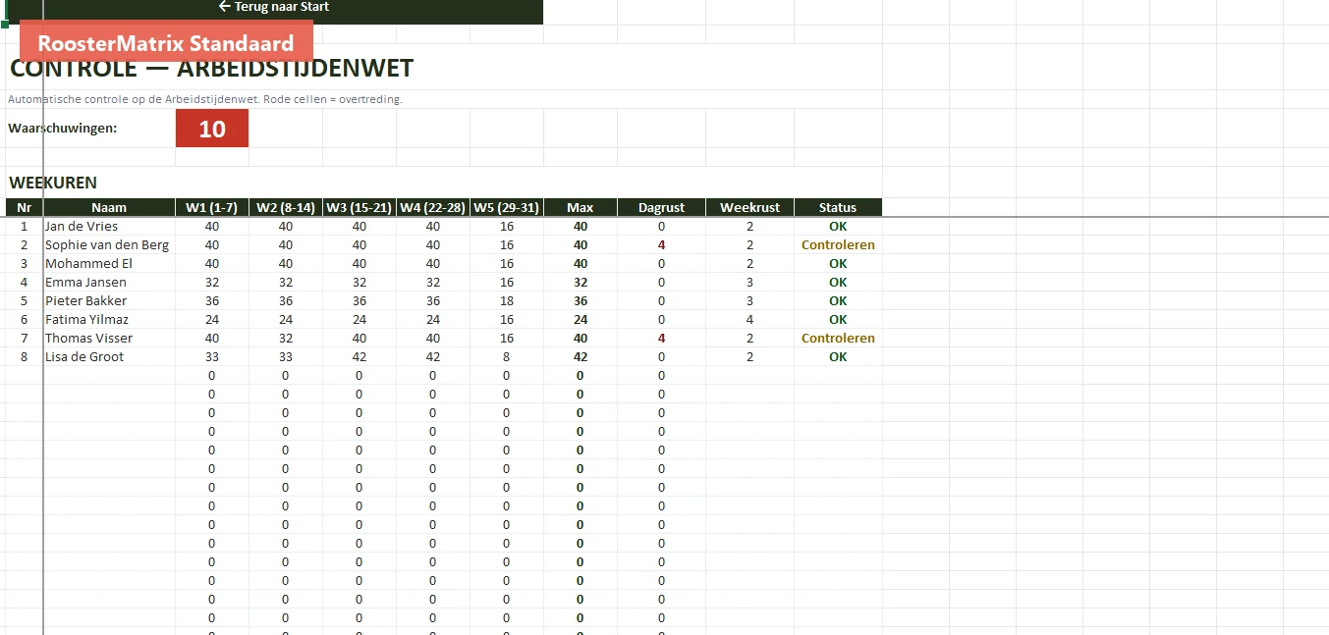This screenshot has height=635, width=1329.
Task: Select the Emma Jansen name cell
Action: [109, 283]
